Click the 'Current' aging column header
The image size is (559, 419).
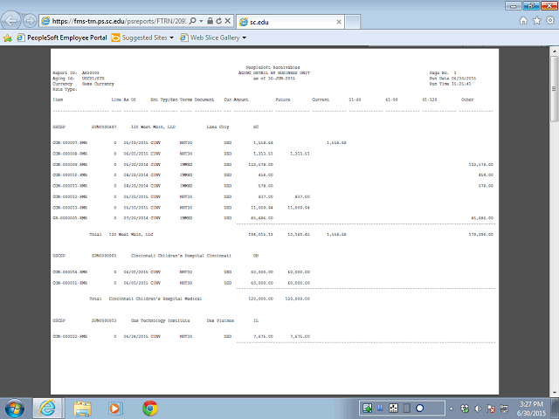pyautogui.click(x=321, y=100)
